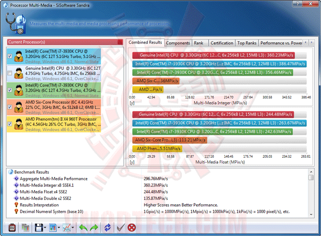Select the 135.87MPix/s double value
This screenshot has height=236, width=321.
[x=156, y=198]
